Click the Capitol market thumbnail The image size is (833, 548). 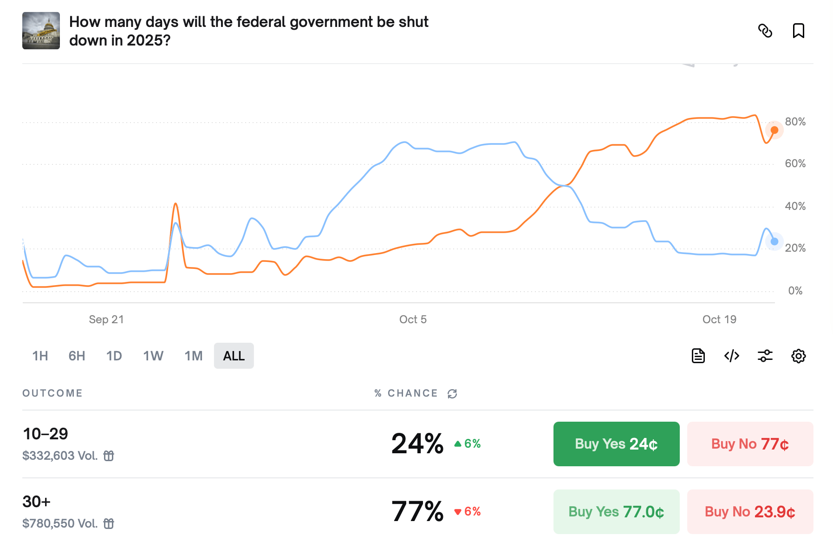coord(41,31)
